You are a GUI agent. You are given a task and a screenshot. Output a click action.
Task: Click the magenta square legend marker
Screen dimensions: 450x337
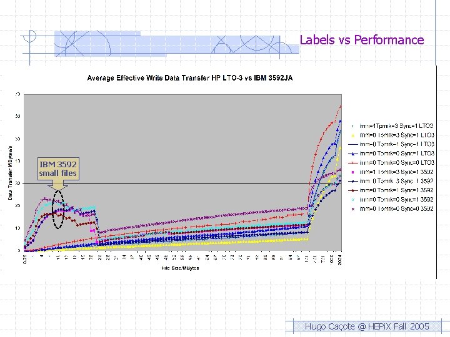pyautogui.click(x=353, y=172)
